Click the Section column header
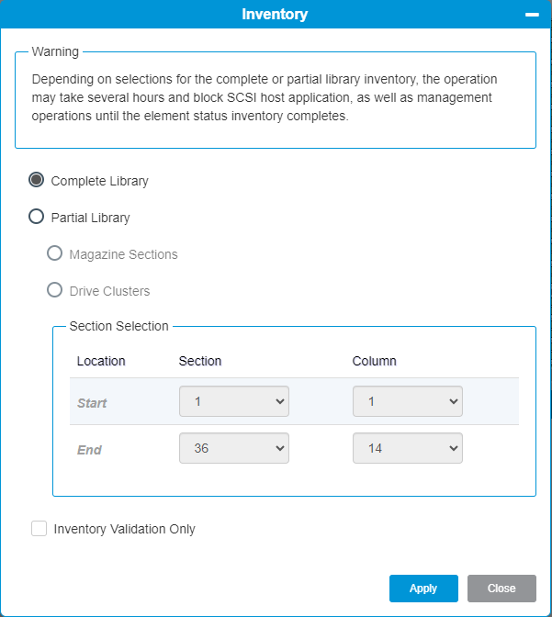Image resolution: width=552 pixels, height=617 pixels. coord(200,361)
